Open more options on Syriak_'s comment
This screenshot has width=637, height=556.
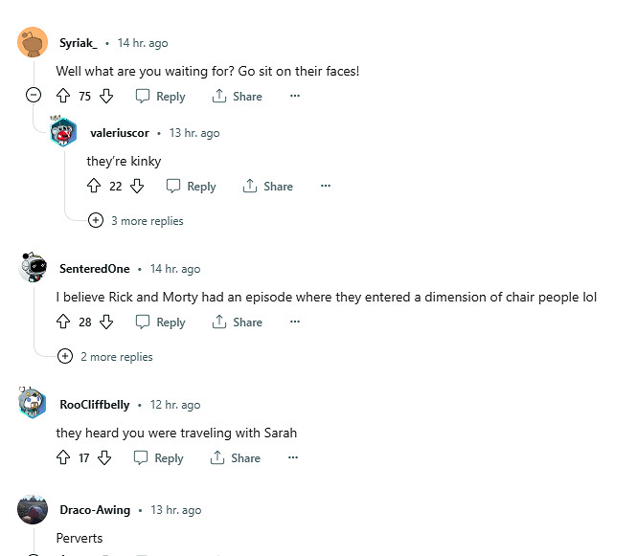click(x=295, y=96)
